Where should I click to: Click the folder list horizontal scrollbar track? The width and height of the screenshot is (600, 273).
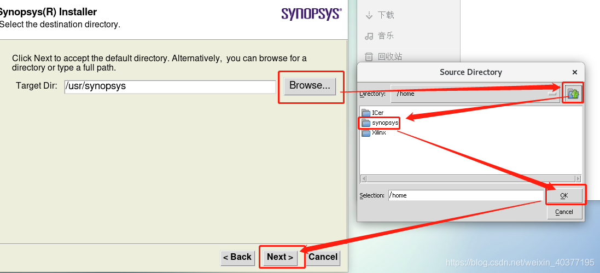(471, 179)
